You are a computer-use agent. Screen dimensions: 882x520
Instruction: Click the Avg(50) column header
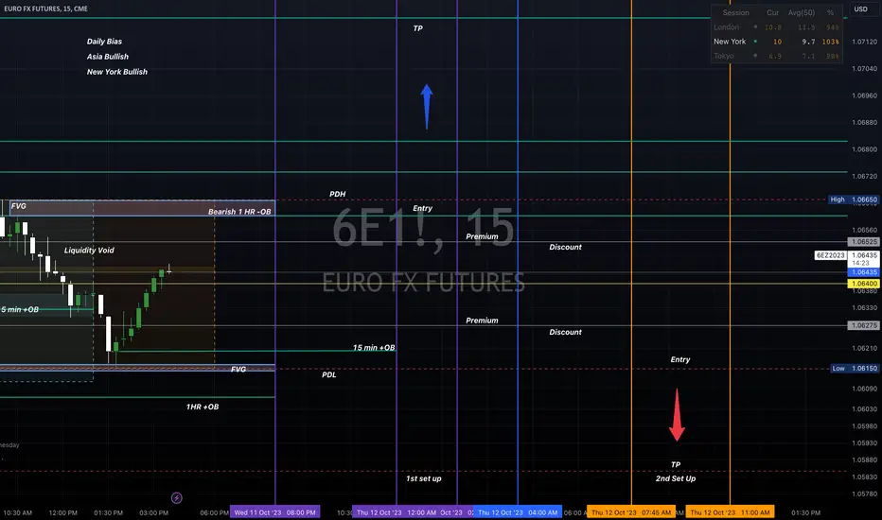pos(801,12)
